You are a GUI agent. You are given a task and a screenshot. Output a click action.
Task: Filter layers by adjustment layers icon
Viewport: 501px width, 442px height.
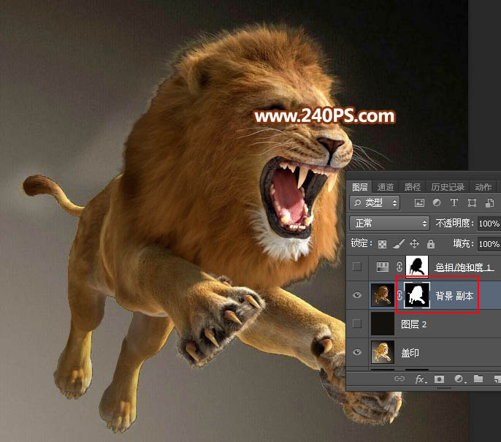tap(437, 202)
